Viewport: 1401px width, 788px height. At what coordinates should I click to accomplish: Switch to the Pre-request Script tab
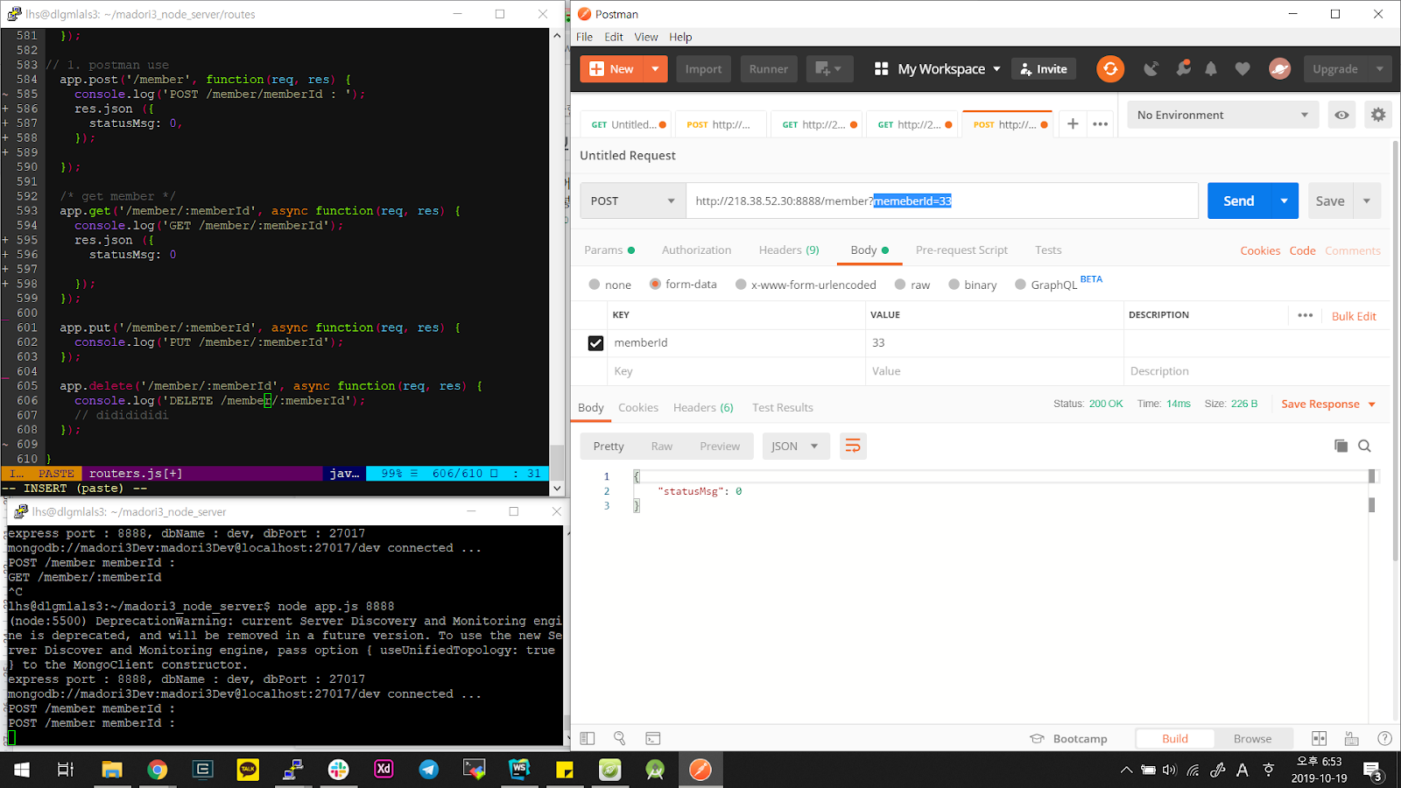[x=961, y=250]
